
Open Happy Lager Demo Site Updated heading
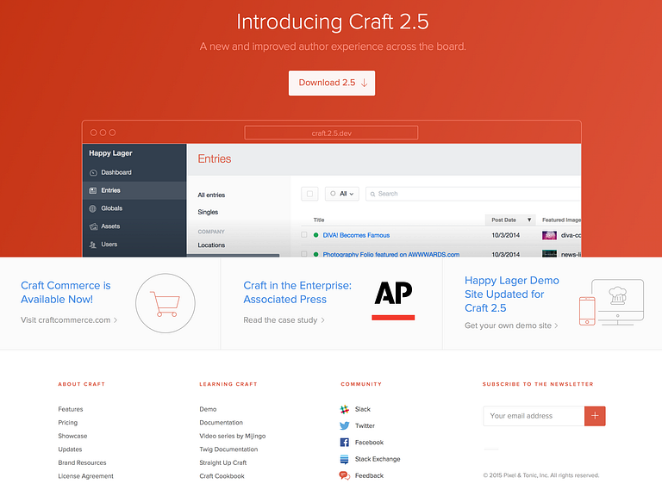click(512, 294)
